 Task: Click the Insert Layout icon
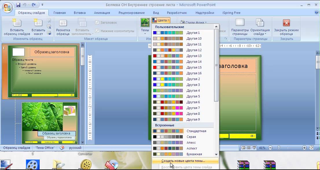coord(38,23)
